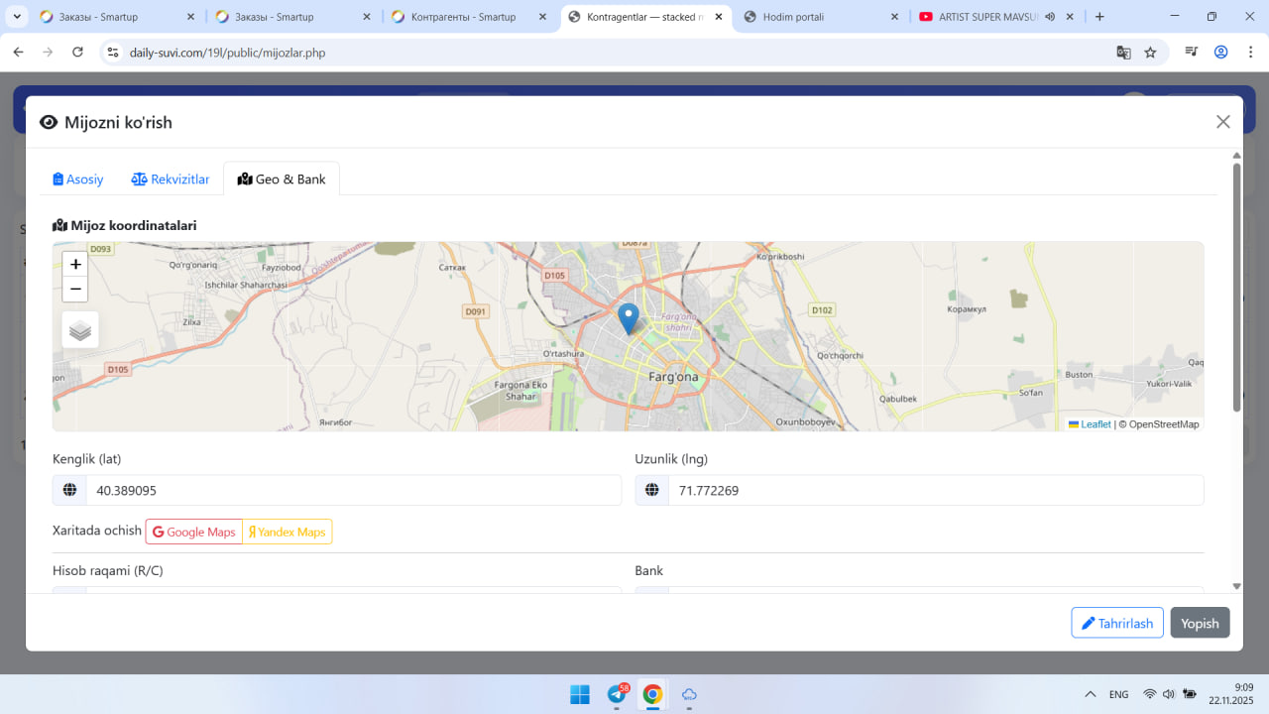The height and width of the screenshot is (714, 1269).
Task: Open location in Google Maps
Action: tap(194, 533)
